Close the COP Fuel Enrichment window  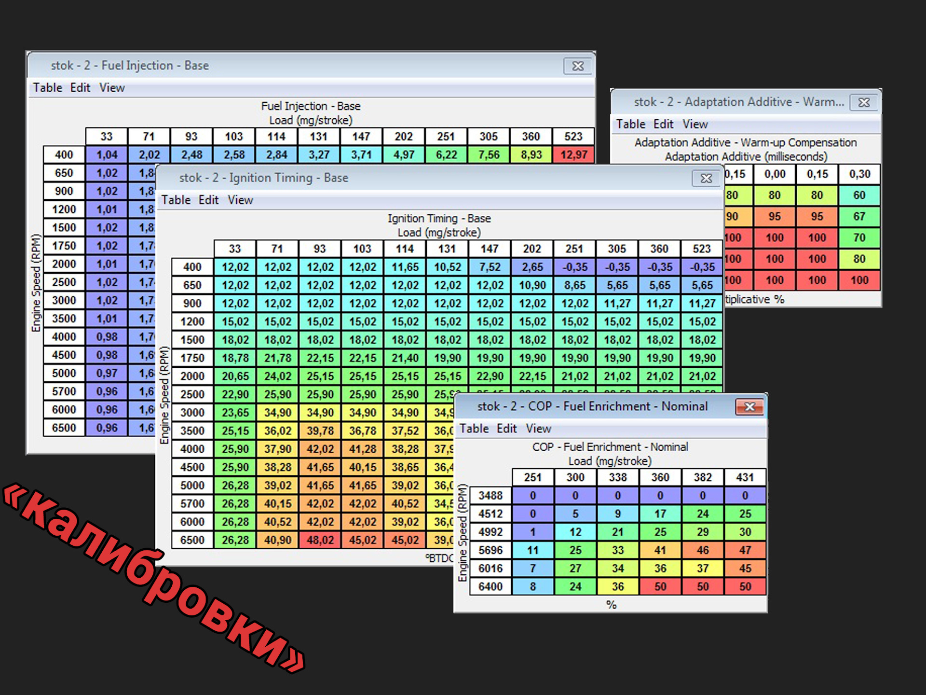[x=749, y=407]
